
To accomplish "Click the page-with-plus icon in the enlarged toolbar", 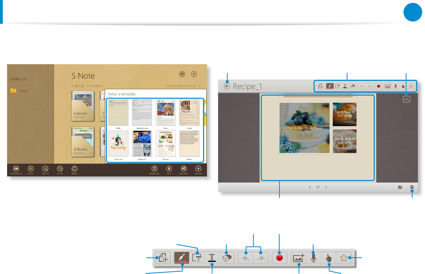I will [x=163, y=258].
